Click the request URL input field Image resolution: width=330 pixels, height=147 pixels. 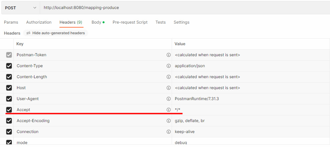coord(184,8)
